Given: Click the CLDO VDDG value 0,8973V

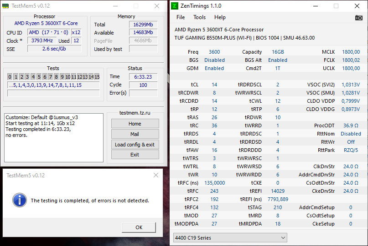Looking at the screenshot, I should point(351,109).
